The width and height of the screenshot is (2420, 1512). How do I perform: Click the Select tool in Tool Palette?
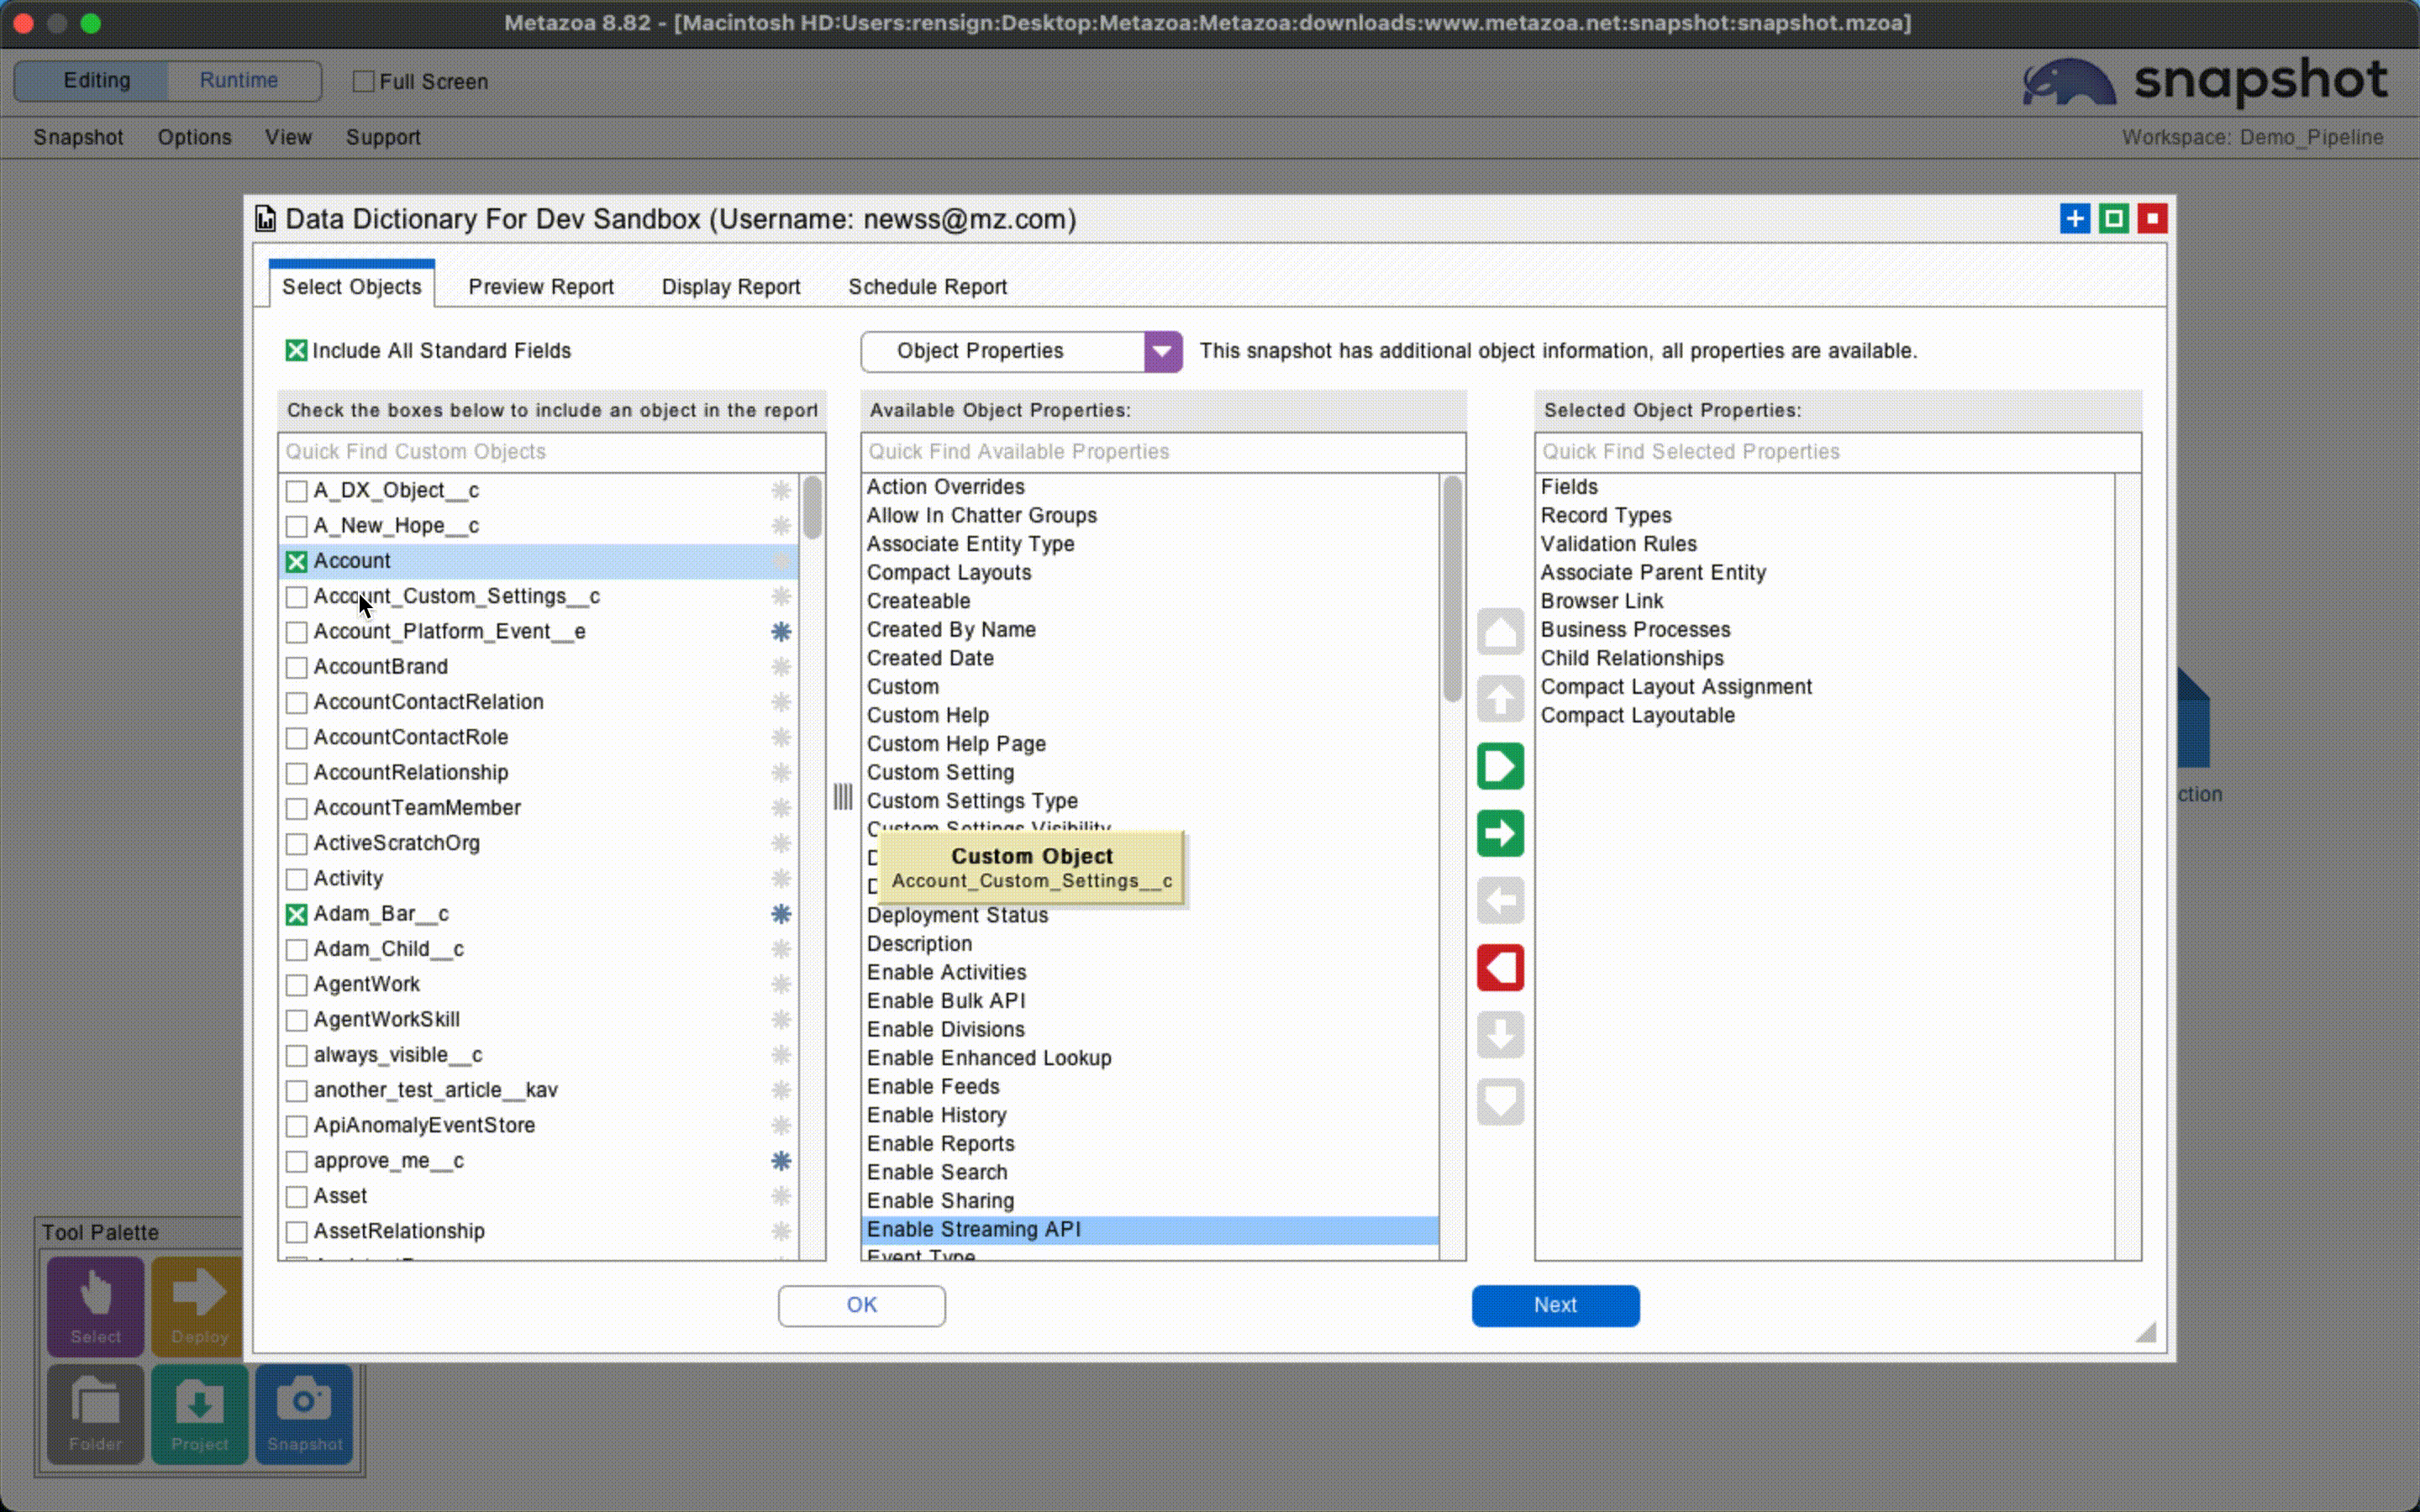(96, 1306)
